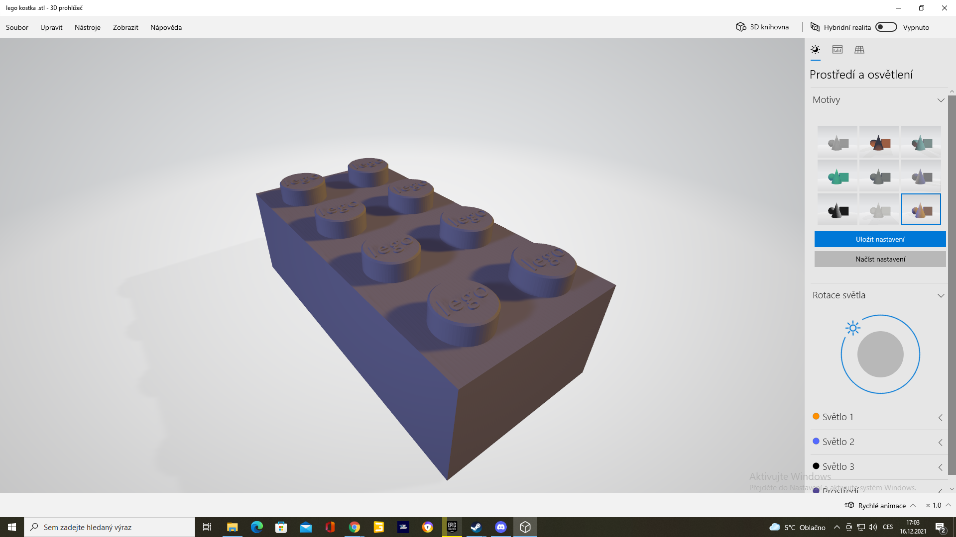Launch Microsoft Edge from the taskbar

coord(256,527)
